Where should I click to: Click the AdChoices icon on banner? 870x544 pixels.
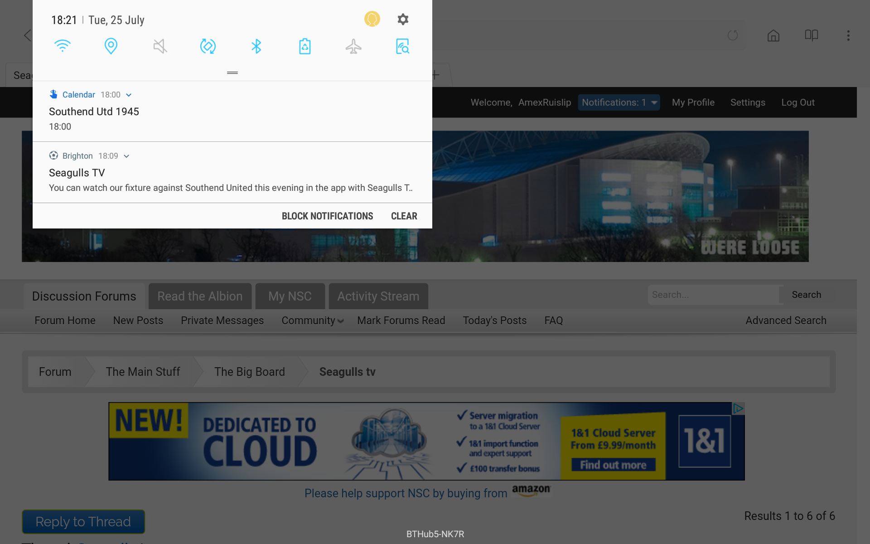point(738,408)
